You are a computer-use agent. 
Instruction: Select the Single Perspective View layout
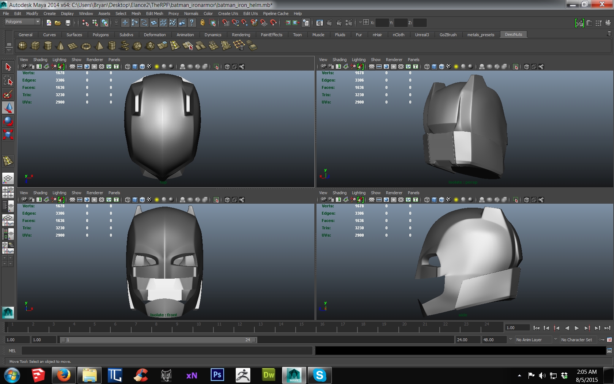(8, 178)
